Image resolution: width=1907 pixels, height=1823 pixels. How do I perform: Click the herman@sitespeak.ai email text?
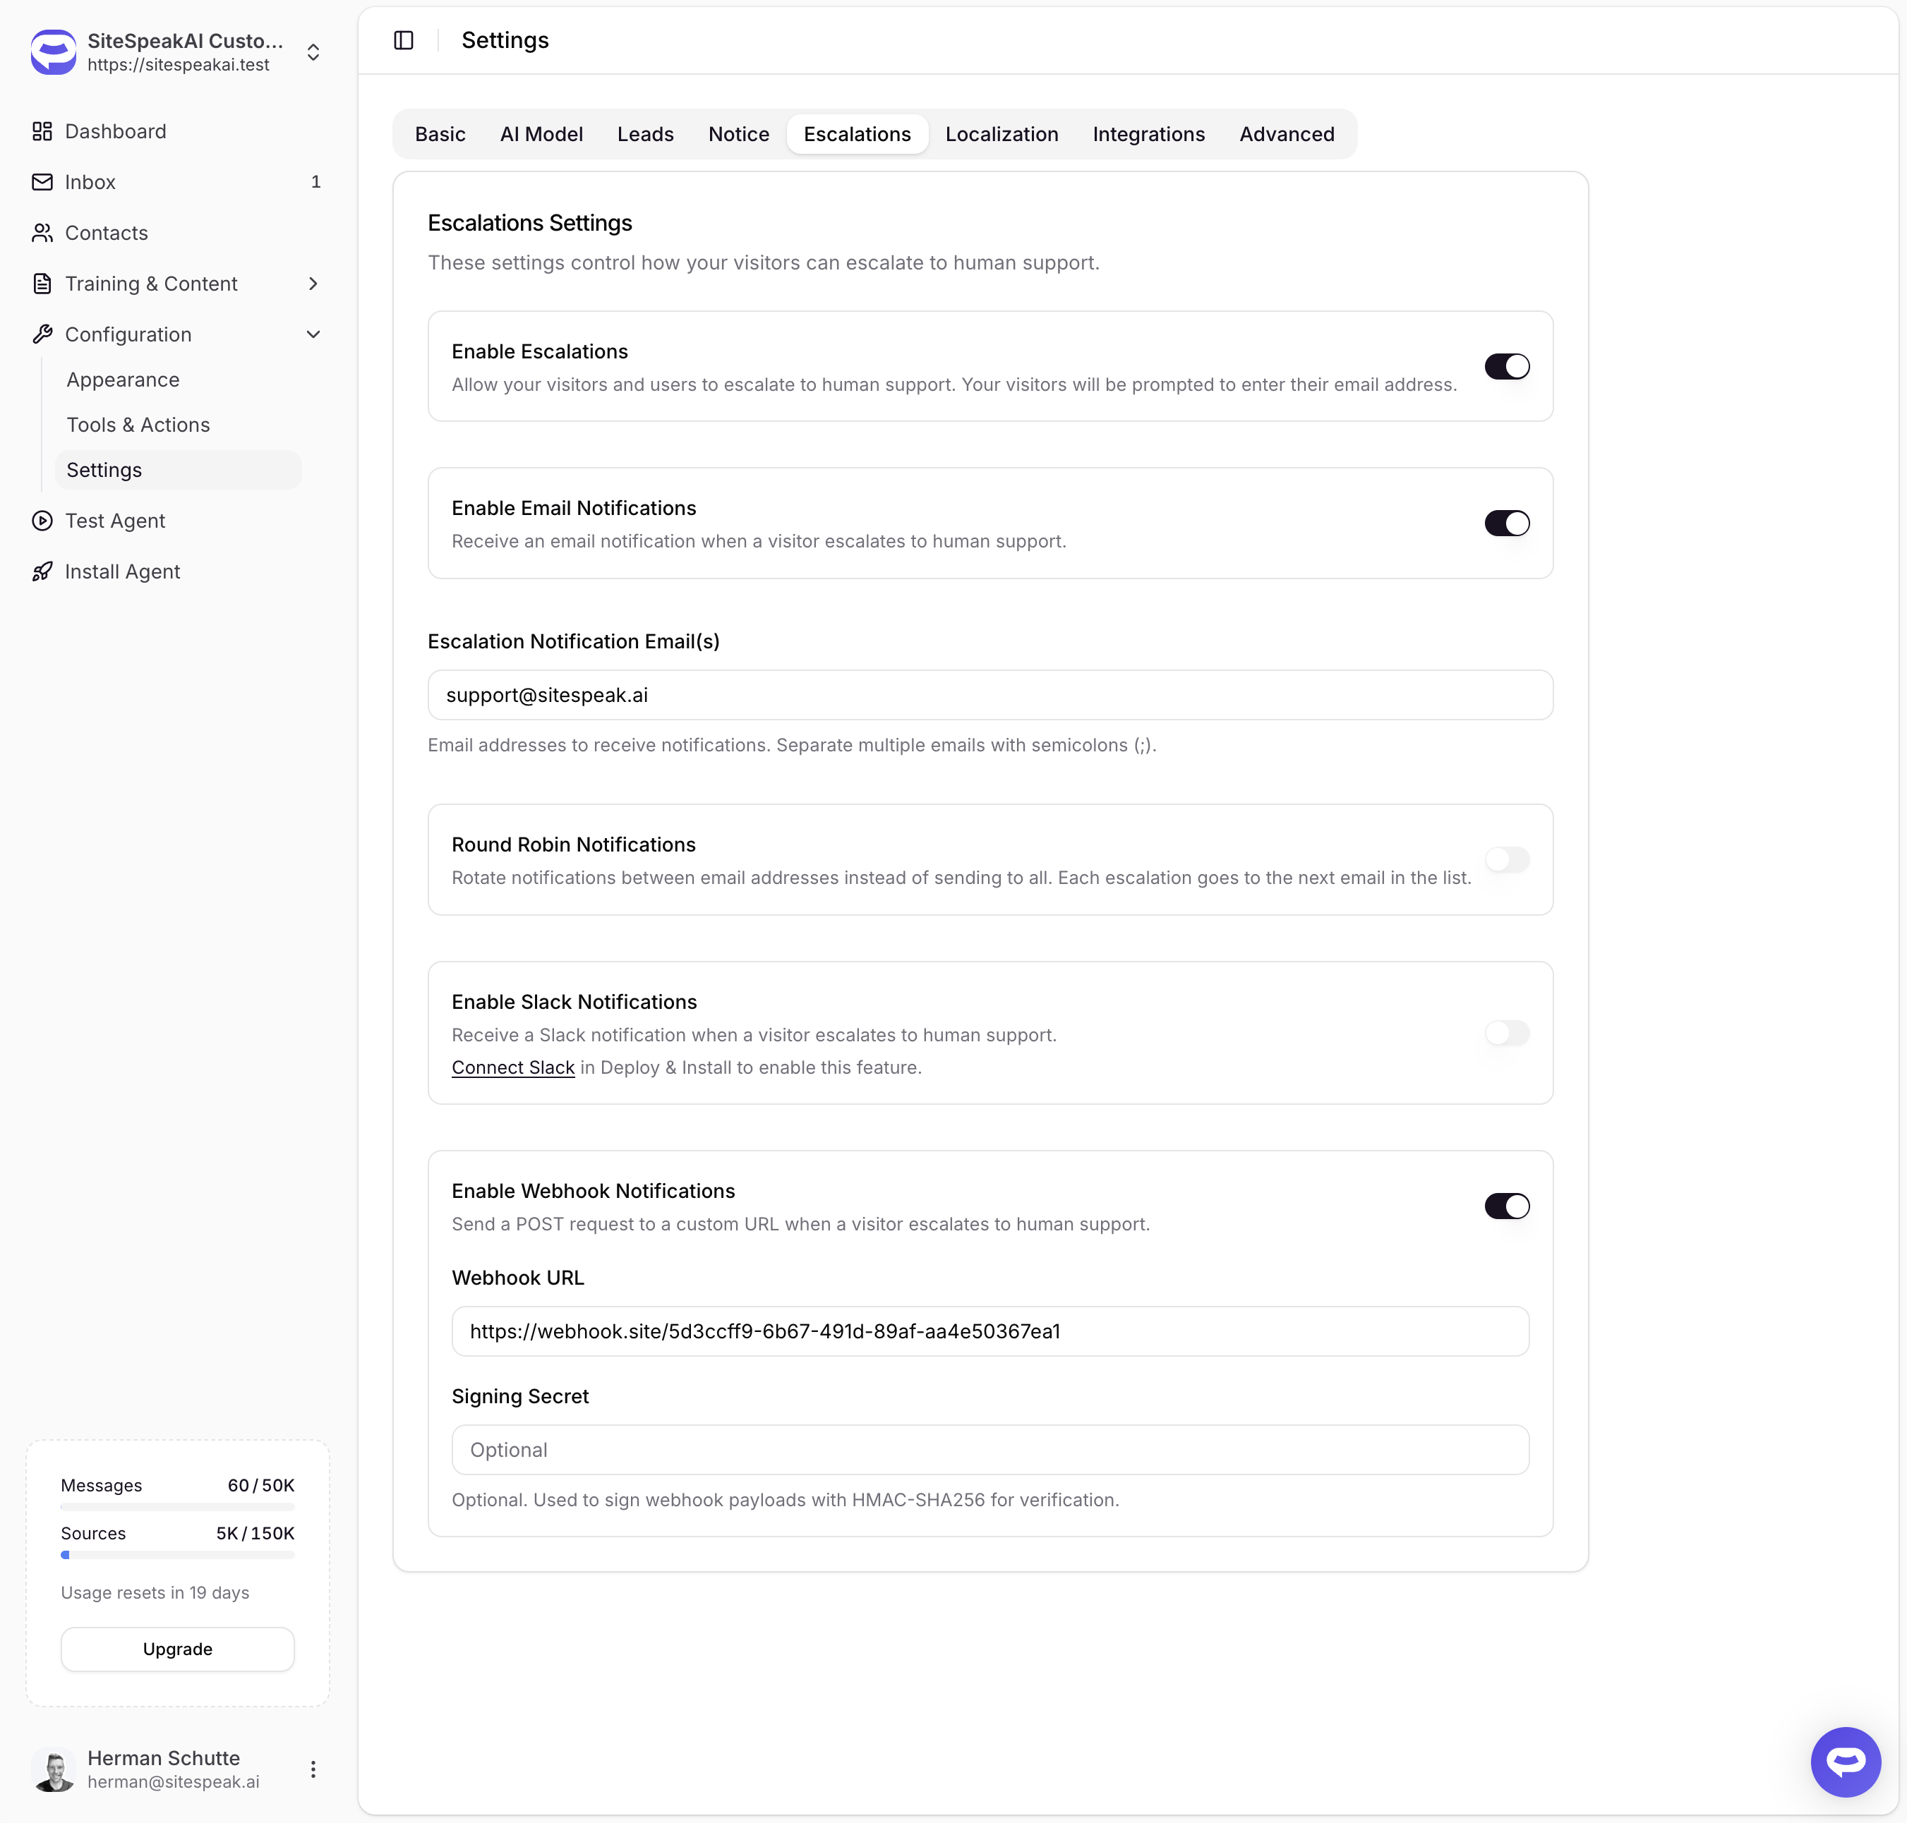tap(173, 1782)
